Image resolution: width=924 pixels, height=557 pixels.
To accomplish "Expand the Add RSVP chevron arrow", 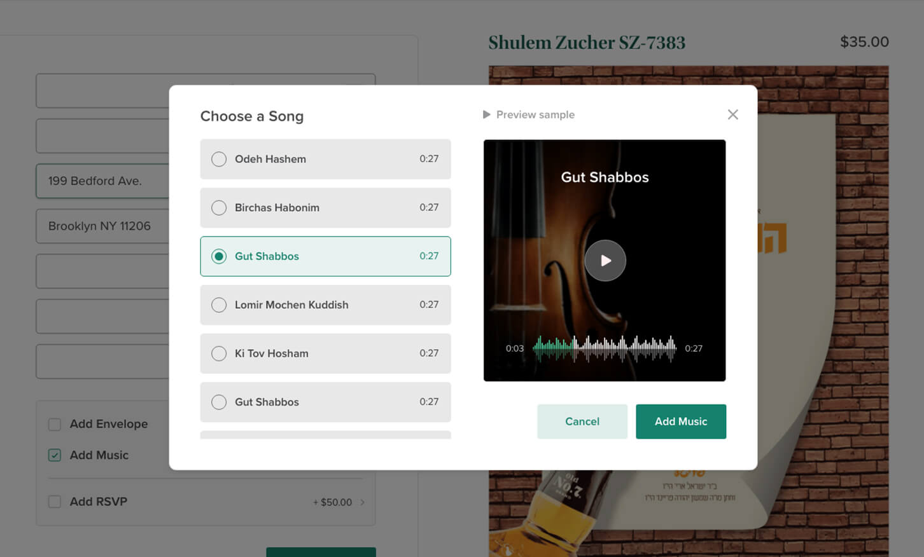I will click(x=363, y=502).
